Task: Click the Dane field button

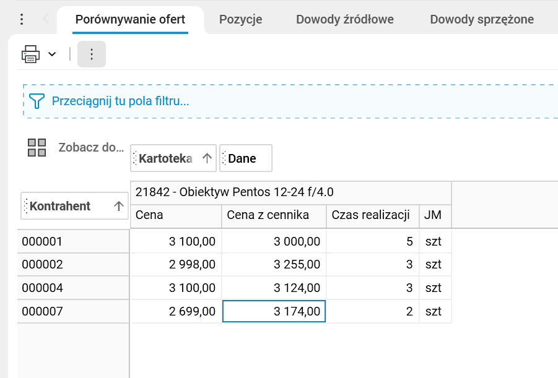Action: (246, 158)
